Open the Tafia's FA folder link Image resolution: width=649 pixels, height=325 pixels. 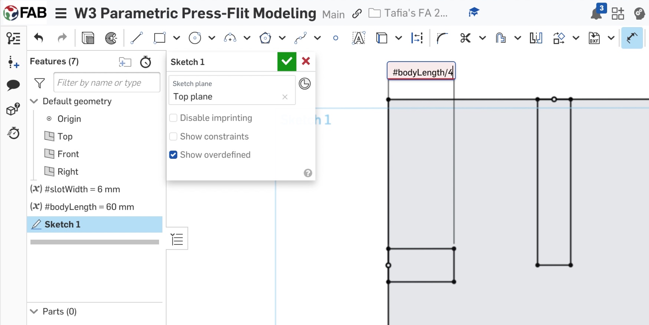pyautogui.click(x=408, y=13)
